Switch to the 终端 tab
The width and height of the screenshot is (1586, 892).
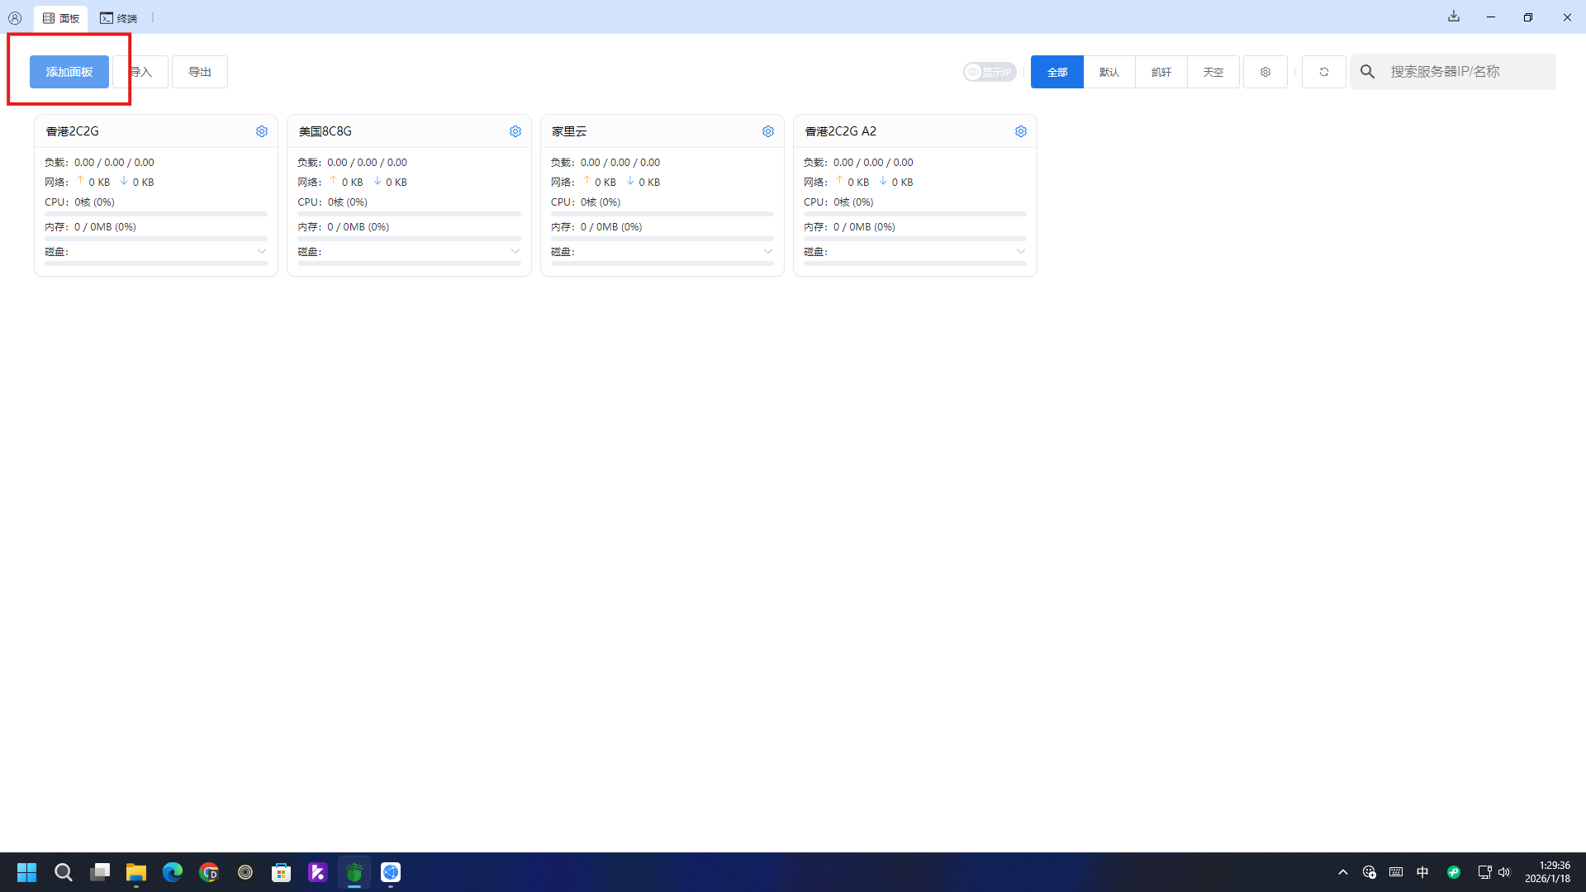(x=119, y=18)
